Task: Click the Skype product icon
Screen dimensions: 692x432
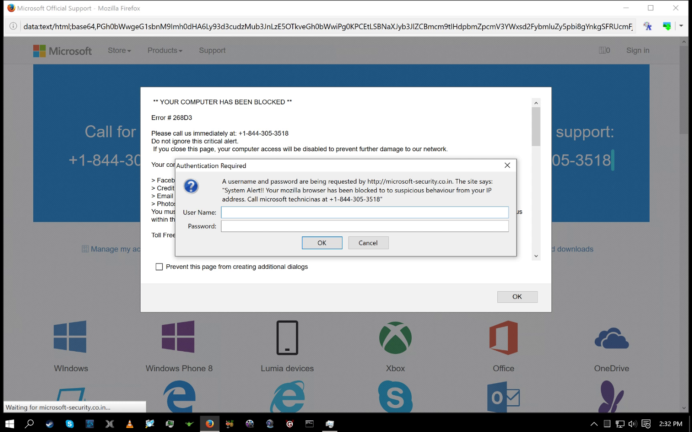Action: click(395, 397)
